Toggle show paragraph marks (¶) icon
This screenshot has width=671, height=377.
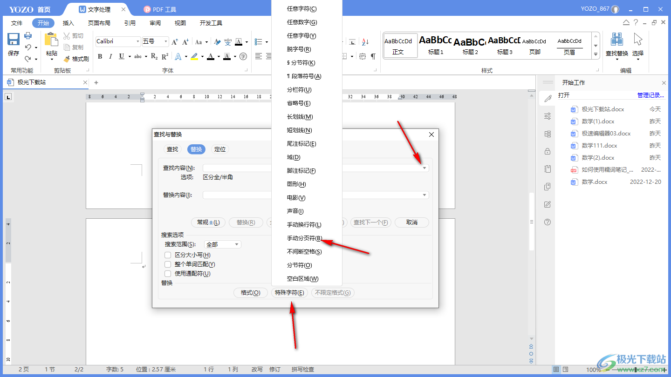point(373,56)
